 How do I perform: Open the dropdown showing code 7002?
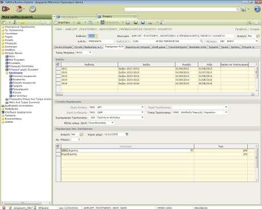point(226,112)
